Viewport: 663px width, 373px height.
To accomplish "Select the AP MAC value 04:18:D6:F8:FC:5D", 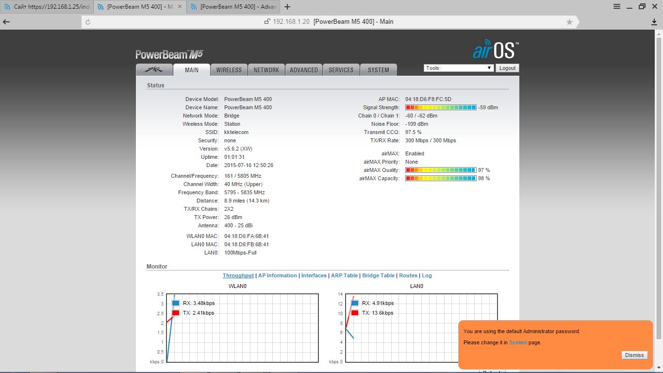I will point(428,99).
